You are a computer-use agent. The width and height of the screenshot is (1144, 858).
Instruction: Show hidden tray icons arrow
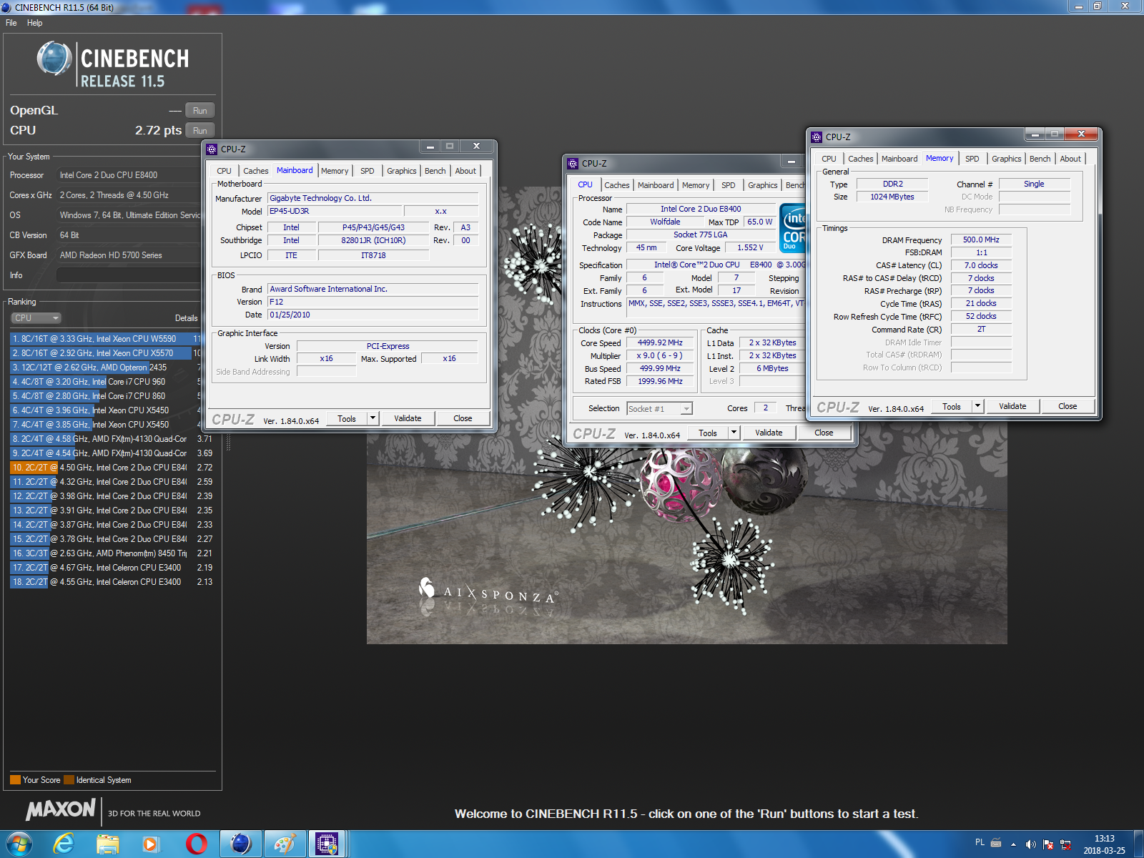pos(1013,844)
